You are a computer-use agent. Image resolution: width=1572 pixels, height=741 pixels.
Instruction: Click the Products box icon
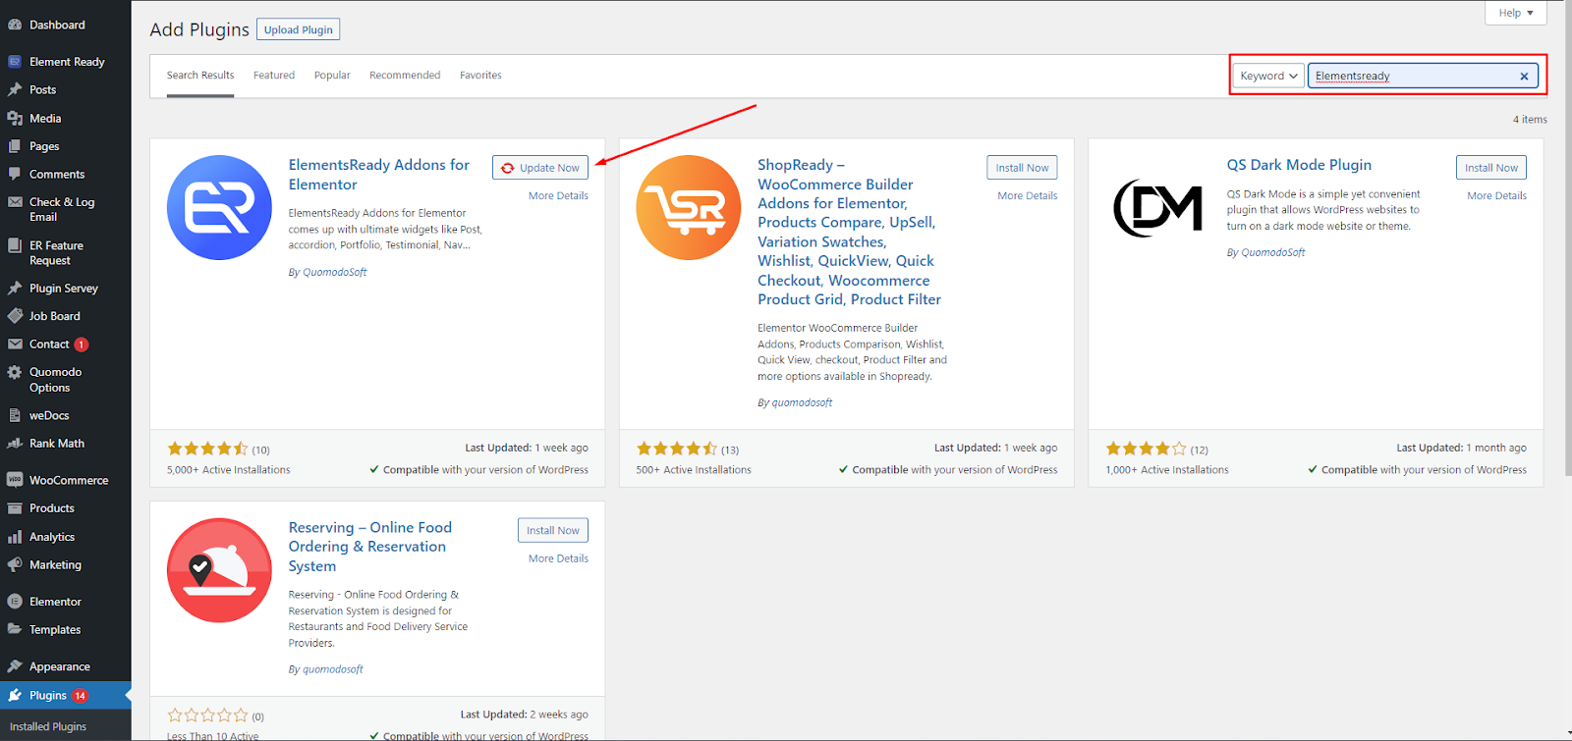(15, 508)
